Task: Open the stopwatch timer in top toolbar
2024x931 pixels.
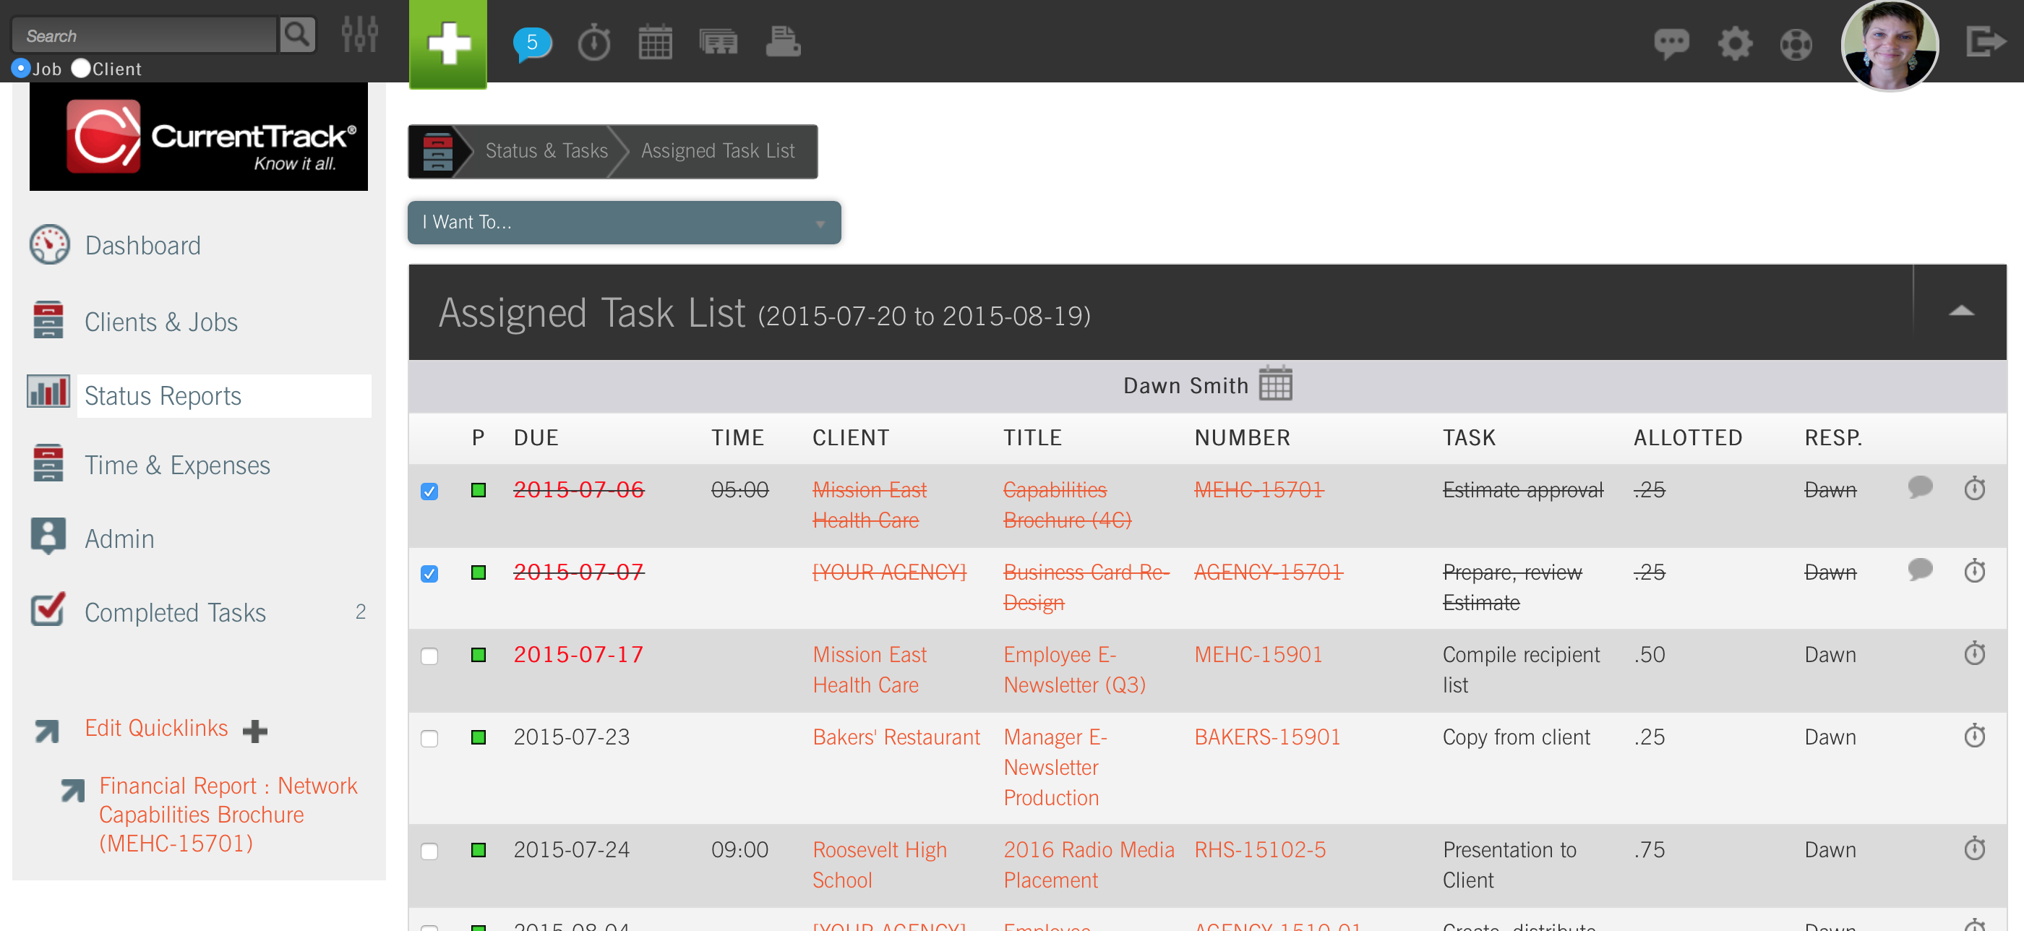Action: click(x=594, y=43)
